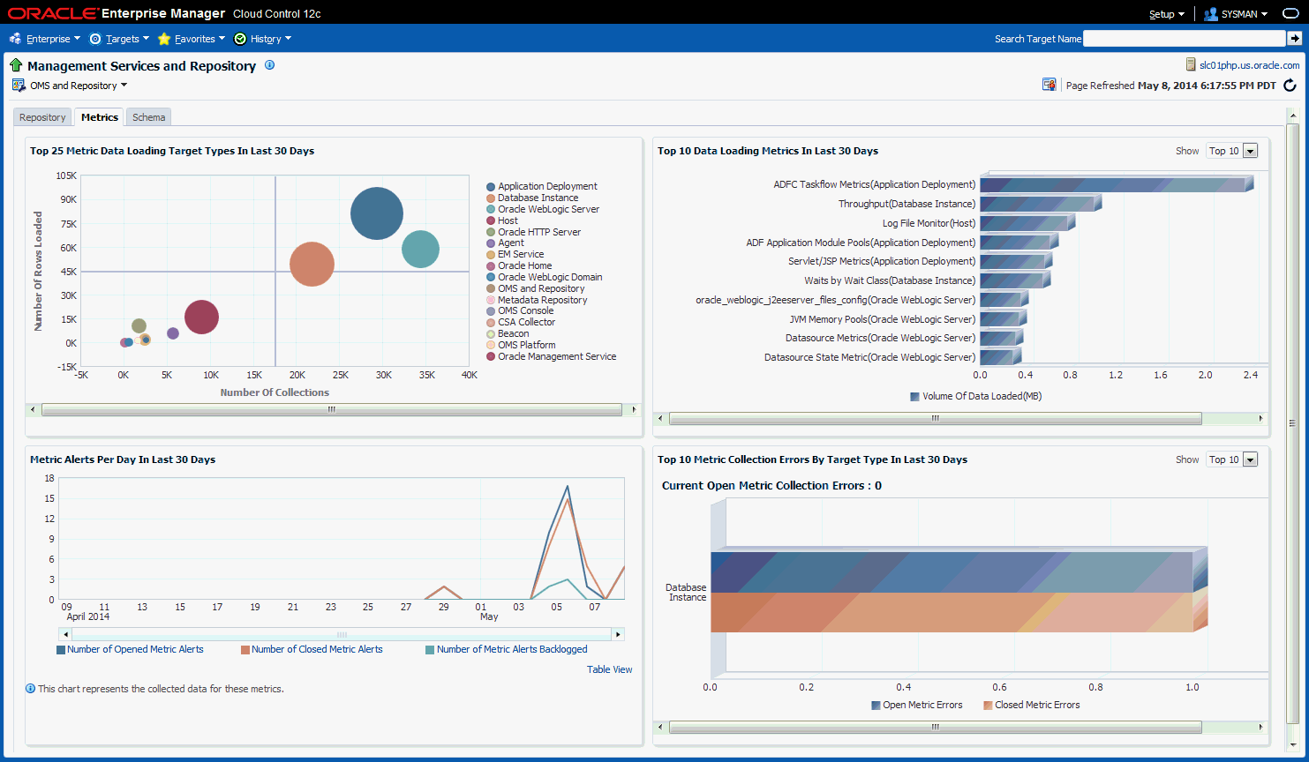Screen dimensions: 1309x762
Task: Focus the Search Target Name field
Action: [x=1185, y=39]
